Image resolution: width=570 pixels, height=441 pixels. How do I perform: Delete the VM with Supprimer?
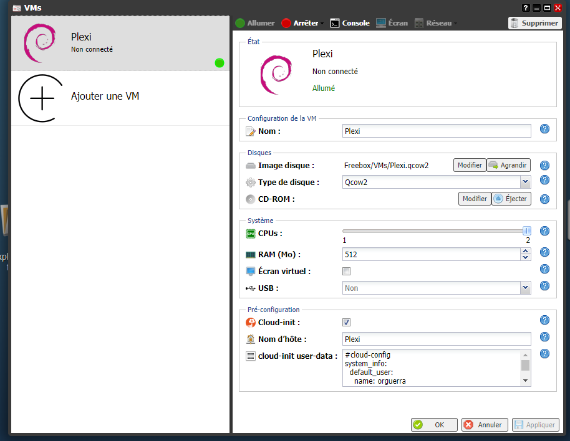[534, 23]
